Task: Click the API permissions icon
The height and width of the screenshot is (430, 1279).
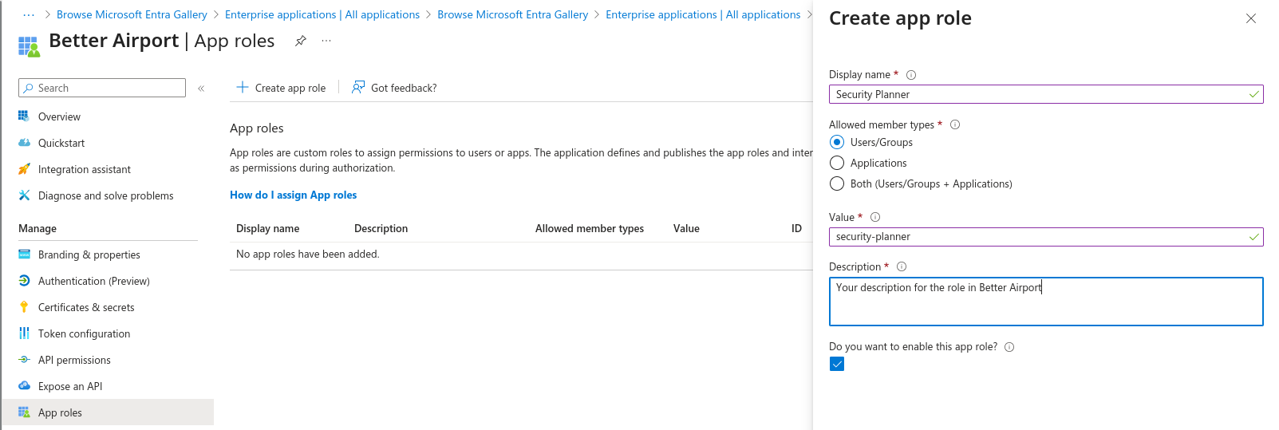Action: pos(24,360)
